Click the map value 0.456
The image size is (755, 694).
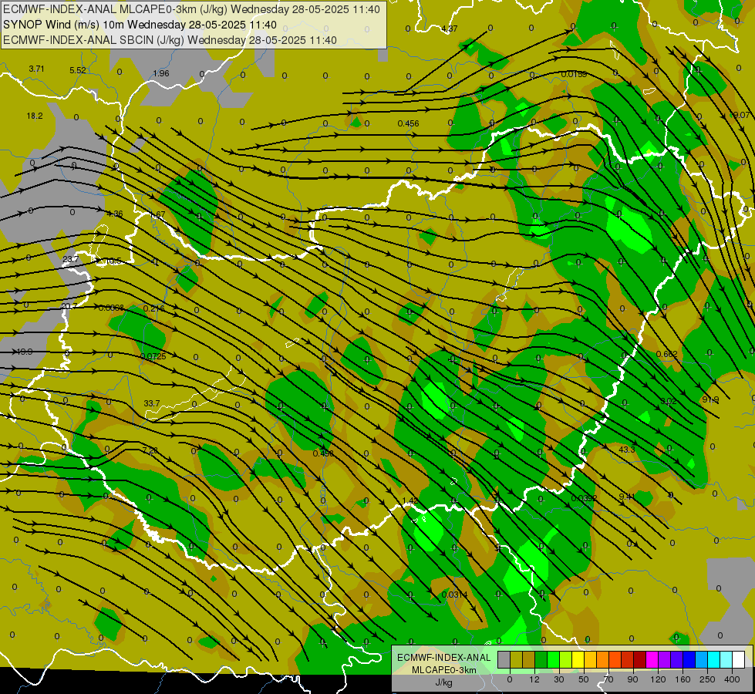(x=408, y=124)
